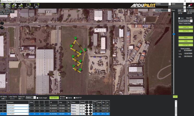Select green waypoint marker 2 on map
Screen dimensions: 194x116
[x=71, y=46]
